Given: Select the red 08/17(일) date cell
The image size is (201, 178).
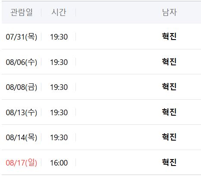Looking at the screenshot, I should pyautogui.click(x=22, y=163).
